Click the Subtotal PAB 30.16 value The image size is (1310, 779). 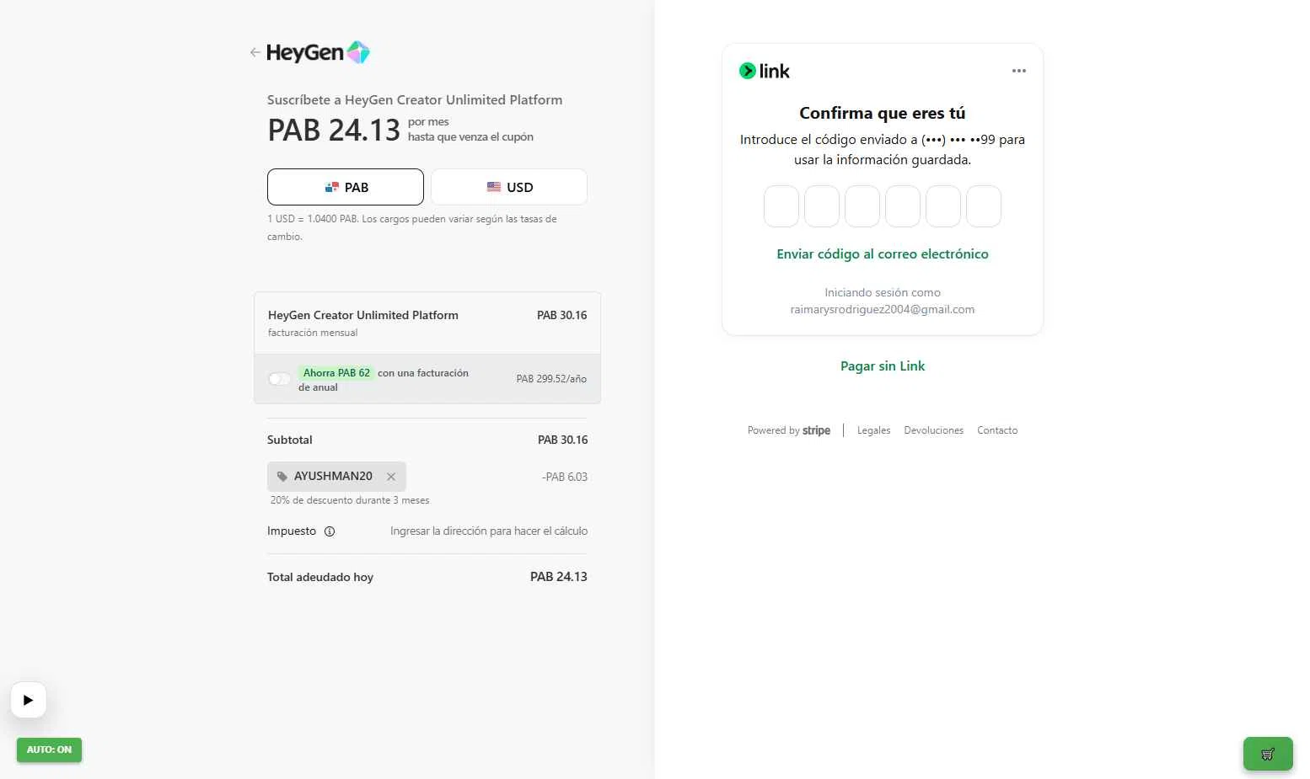click(562, 440)
